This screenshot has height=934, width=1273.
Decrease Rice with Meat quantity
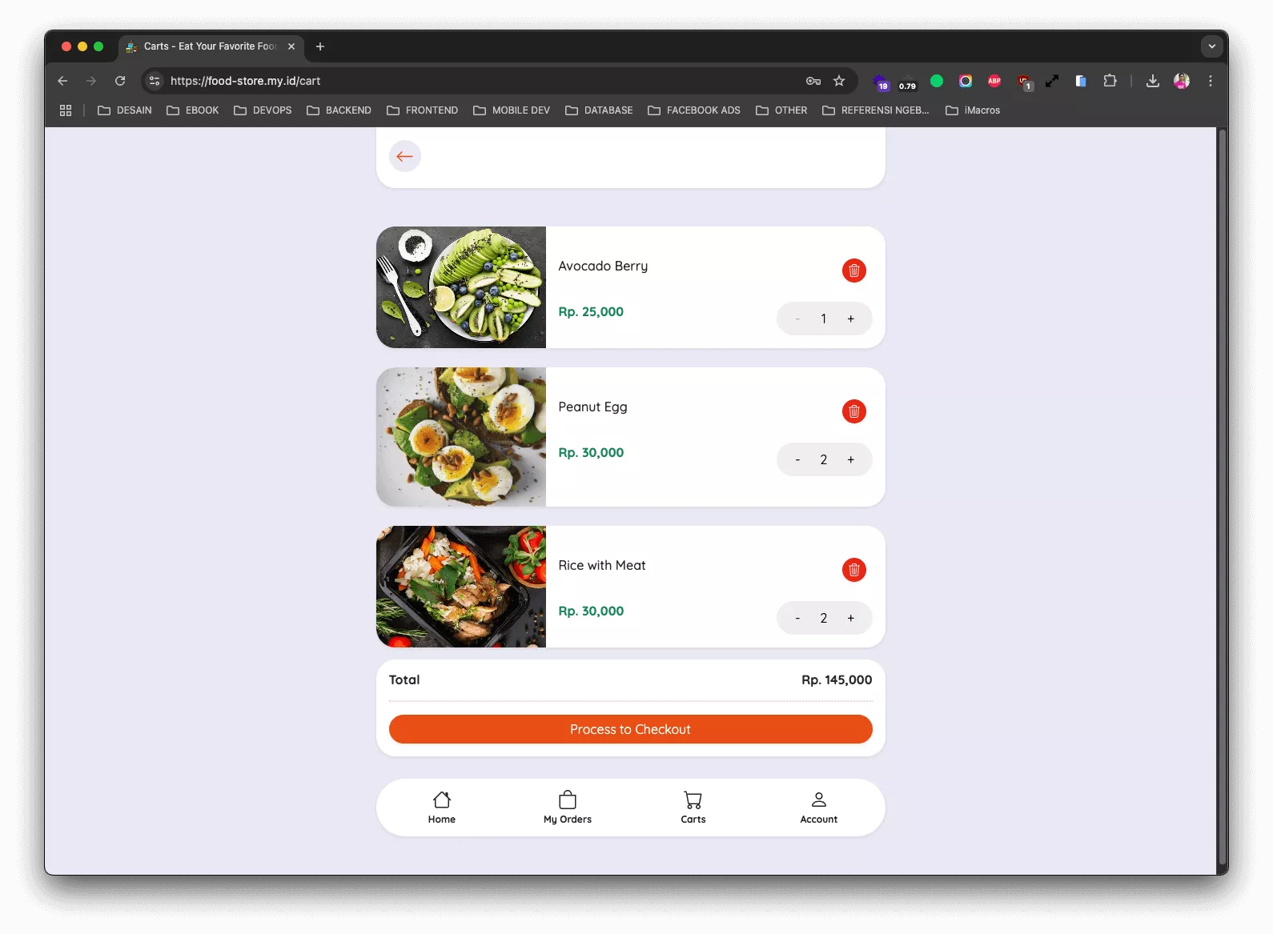point(797,618)
